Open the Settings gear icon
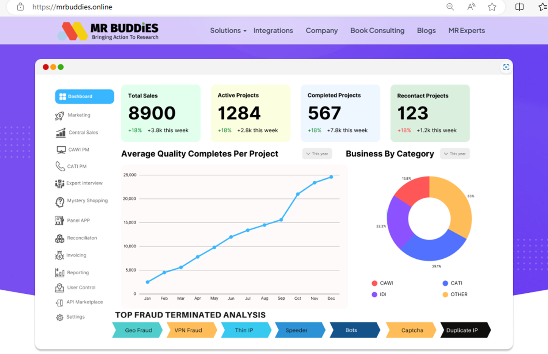The width and height of the screenshot is (548, 354). pos(60,317)
